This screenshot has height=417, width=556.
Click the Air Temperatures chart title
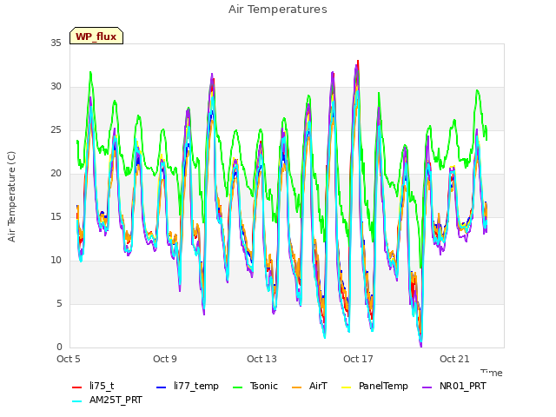point(278,10)
